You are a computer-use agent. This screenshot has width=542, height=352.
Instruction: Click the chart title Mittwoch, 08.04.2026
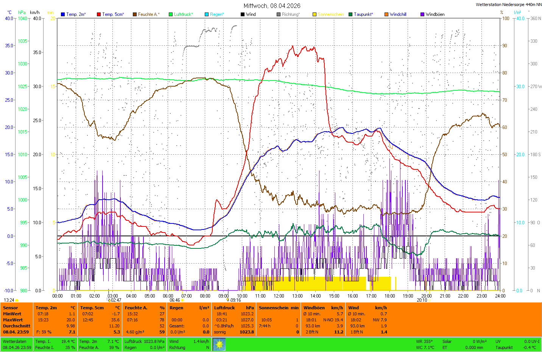[272, 6]
